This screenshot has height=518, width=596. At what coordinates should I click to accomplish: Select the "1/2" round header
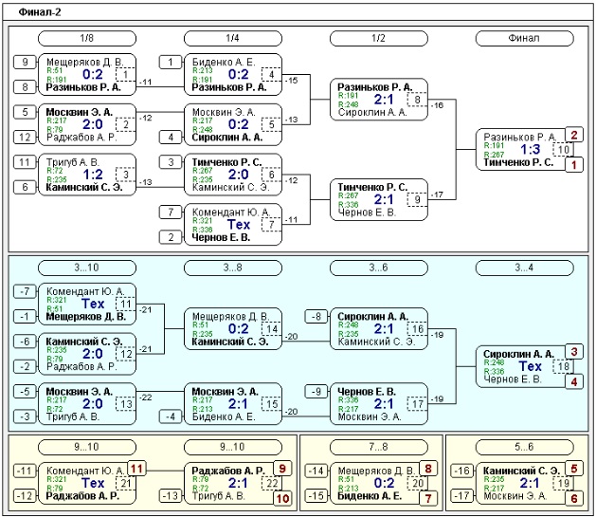click(x=379, y=39)
